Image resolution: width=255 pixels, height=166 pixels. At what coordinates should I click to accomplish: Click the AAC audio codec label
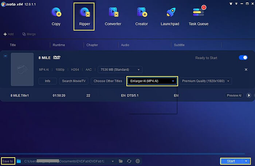[x=89, y=70]
